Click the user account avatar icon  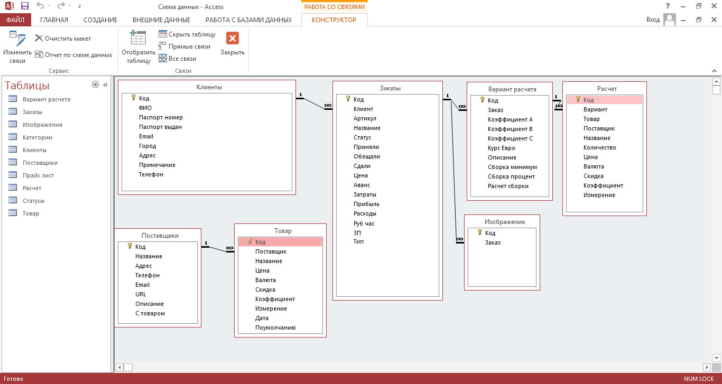[x=670, y=20]
